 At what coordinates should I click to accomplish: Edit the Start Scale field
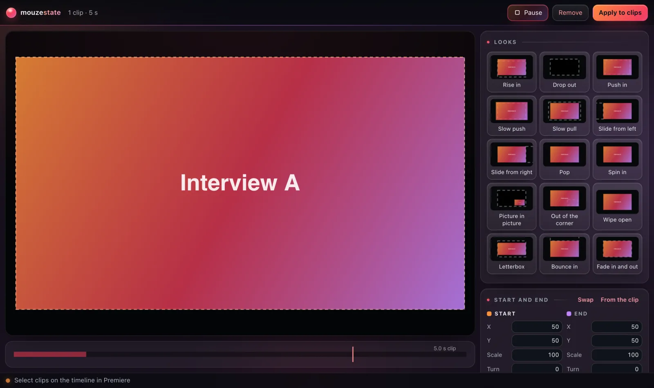(537, 355)
